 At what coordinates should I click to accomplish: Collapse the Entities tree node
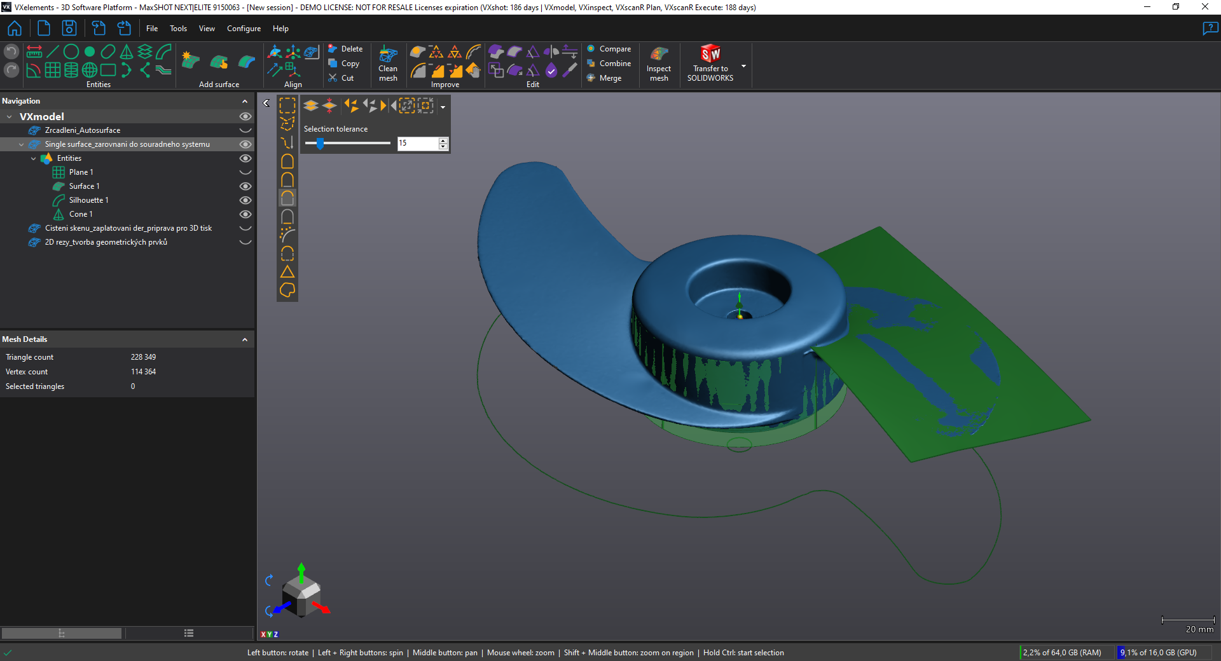(34, 158)
